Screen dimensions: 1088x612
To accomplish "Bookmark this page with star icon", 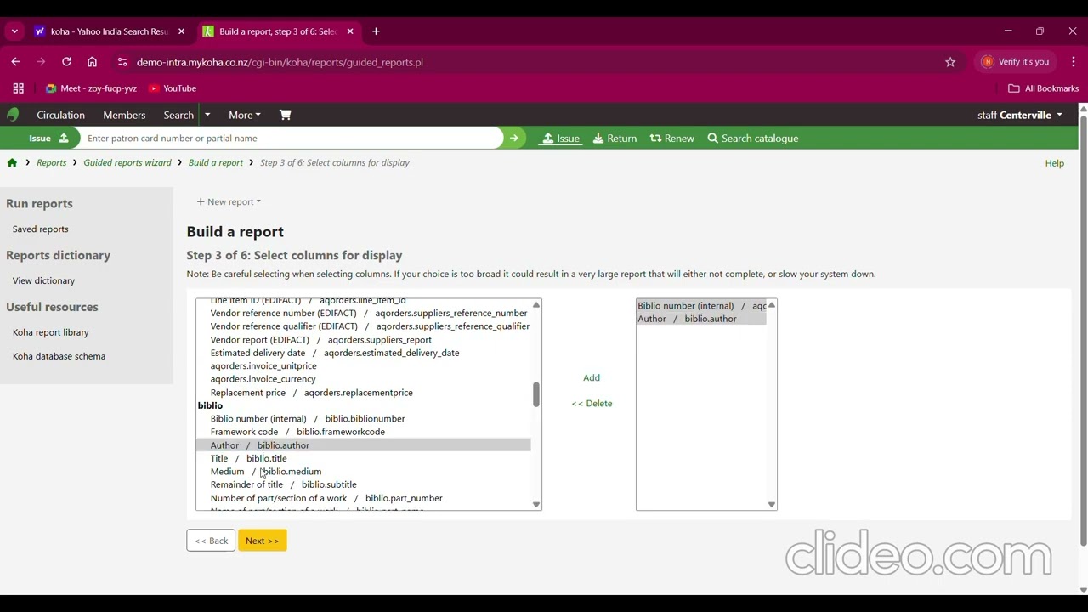I will [x=950, y=62].
